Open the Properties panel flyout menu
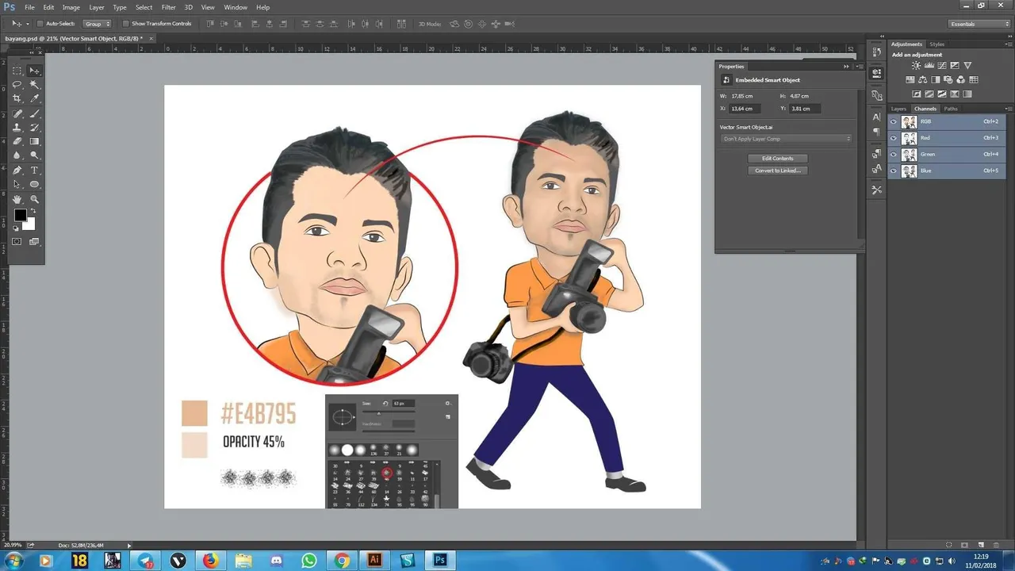The image size is (1015, 571). [860, 67]
